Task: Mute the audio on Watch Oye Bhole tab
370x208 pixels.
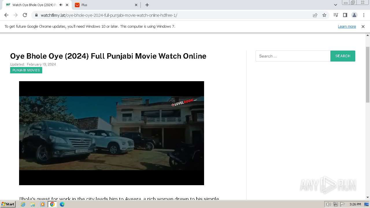Action: [x=61, y=5]
